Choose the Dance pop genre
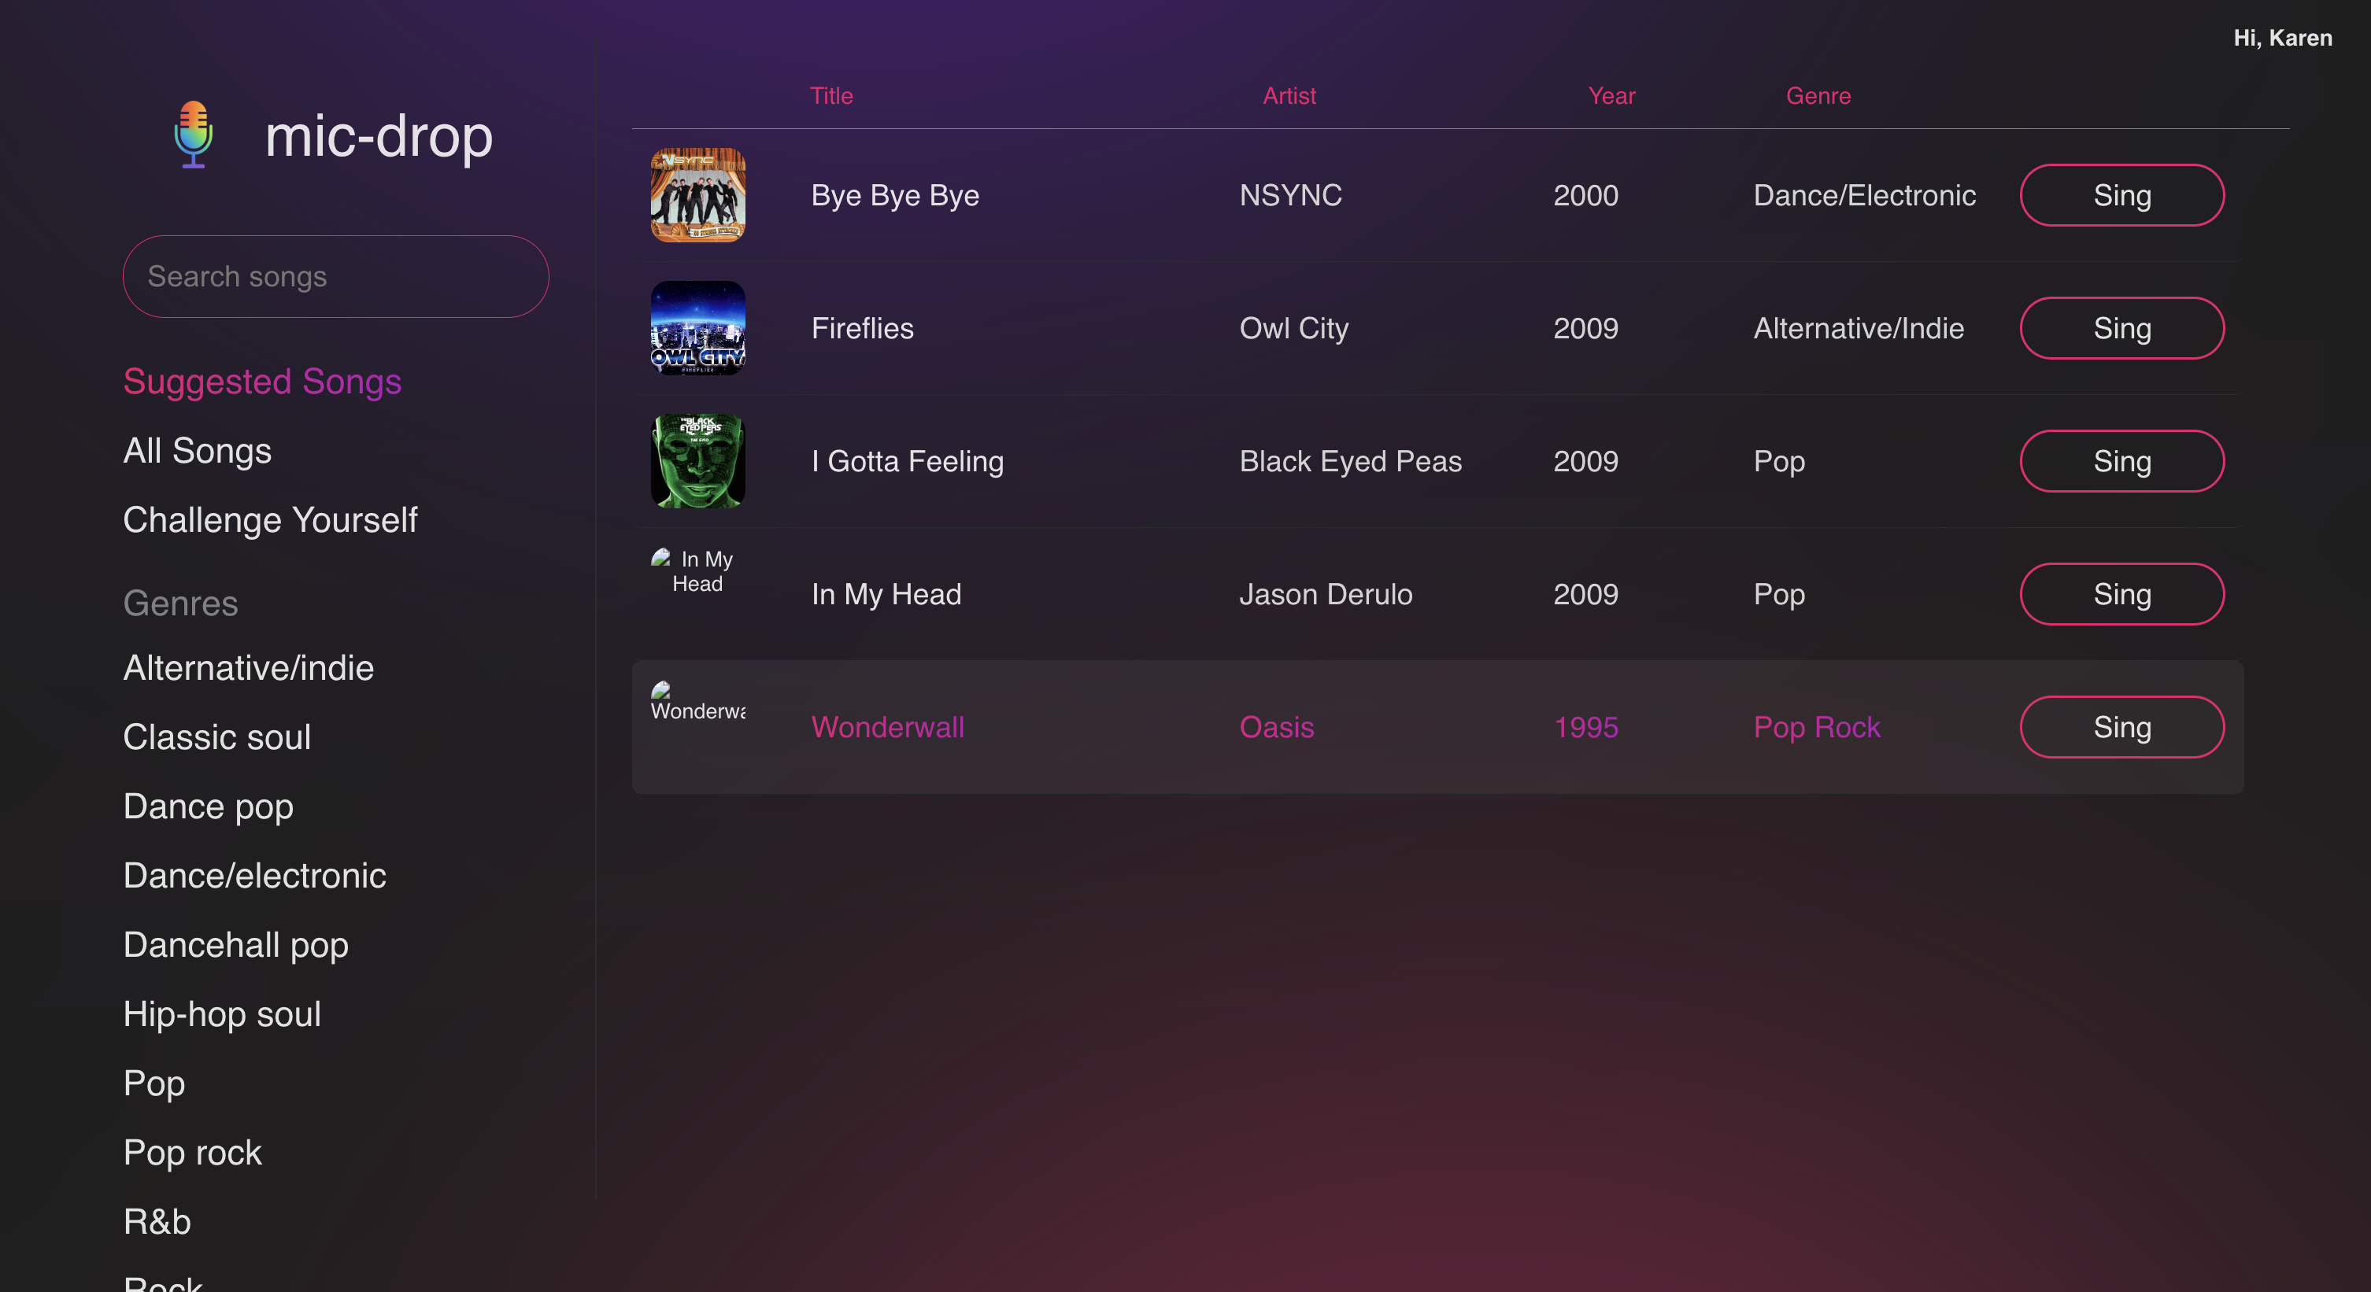Image resolution: width=2371 pixels, height=1292 pixels. click(x=208, y=806)
